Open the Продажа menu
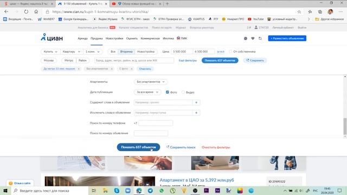347x195 pixels. point(97,38)
